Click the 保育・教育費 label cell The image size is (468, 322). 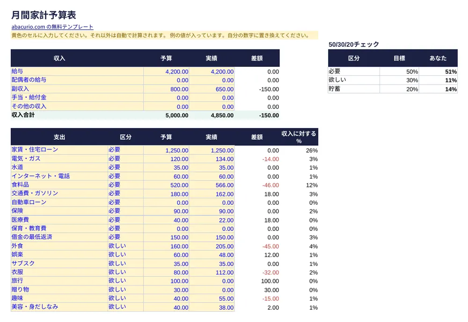(x=59, y=229)
